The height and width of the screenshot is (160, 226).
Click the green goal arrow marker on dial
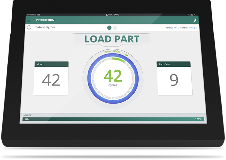(127, 55)
